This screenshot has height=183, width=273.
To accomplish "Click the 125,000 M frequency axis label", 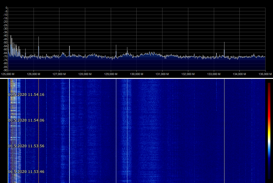I will [8, 74].
